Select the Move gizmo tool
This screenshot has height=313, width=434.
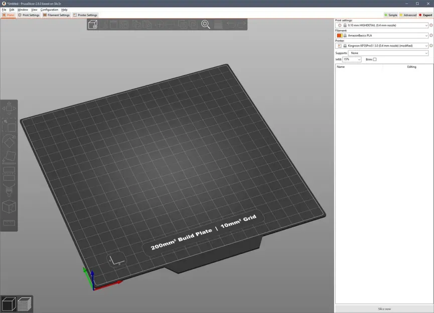[9, 108]
